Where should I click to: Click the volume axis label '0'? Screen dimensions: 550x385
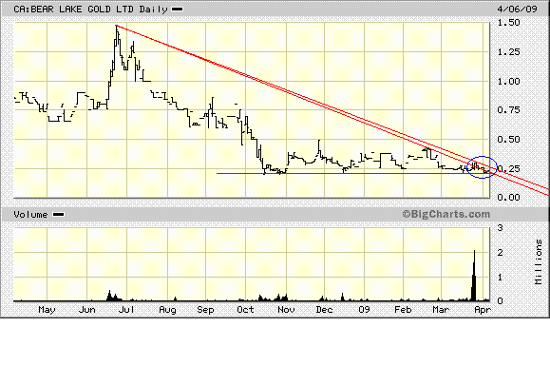pos(501,300)
